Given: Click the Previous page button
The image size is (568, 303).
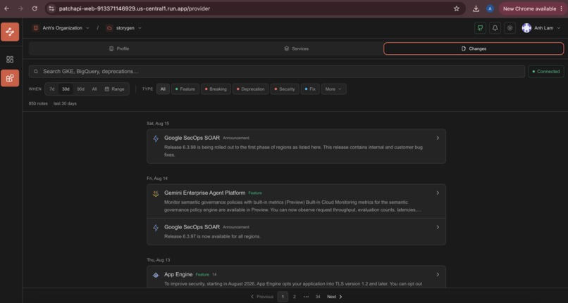Looking at the screenshot, I should click(x=262, y=297).
